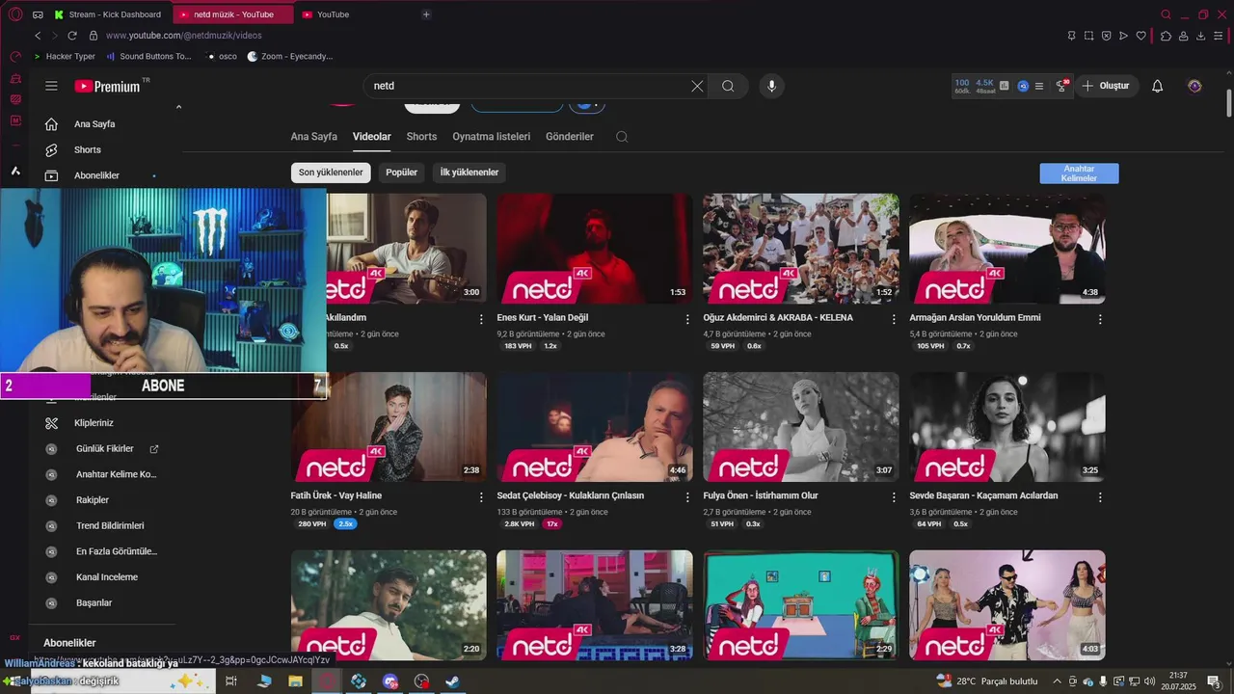This screenshot has width=1234, height=694.
Task: Open Kanal İnceleme in sidebar
Action: pyautogui.click(x=107, y=577)
